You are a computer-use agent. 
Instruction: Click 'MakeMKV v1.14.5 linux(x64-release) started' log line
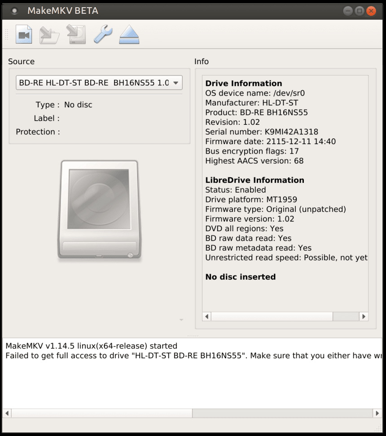[92, 346]
